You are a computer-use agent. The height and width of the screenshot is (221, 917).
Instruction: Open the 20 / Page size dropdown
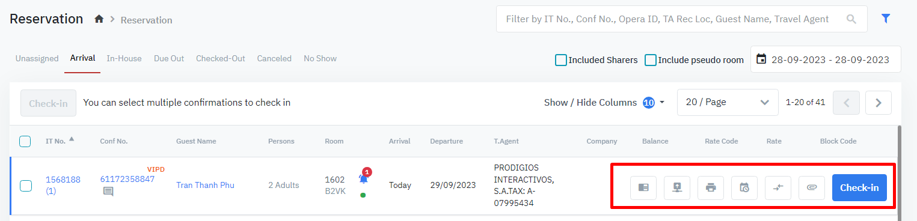[x=728, y=102]
